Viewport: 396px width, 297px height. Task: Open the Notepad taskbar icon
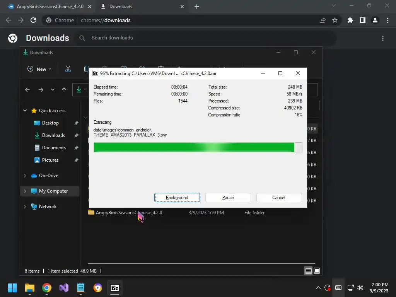[81, 288]
